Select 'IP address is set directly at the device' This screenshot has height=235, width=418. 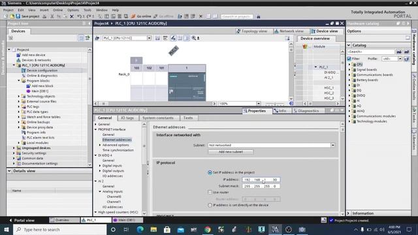click(210, 205)
